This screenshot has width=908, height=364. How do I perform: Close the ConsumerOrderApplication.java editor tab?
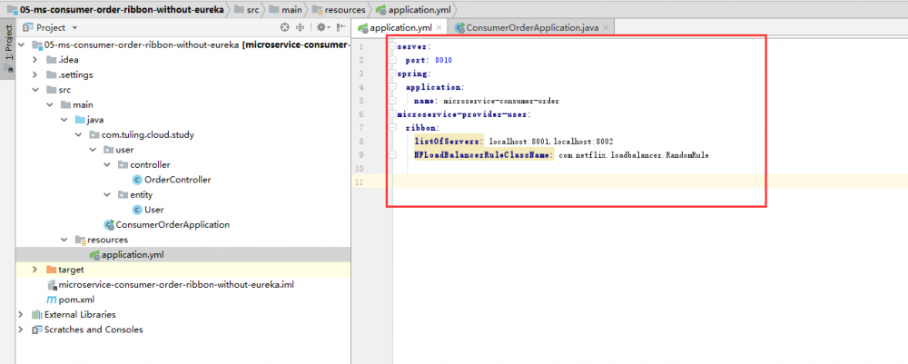tap(605, 27)
